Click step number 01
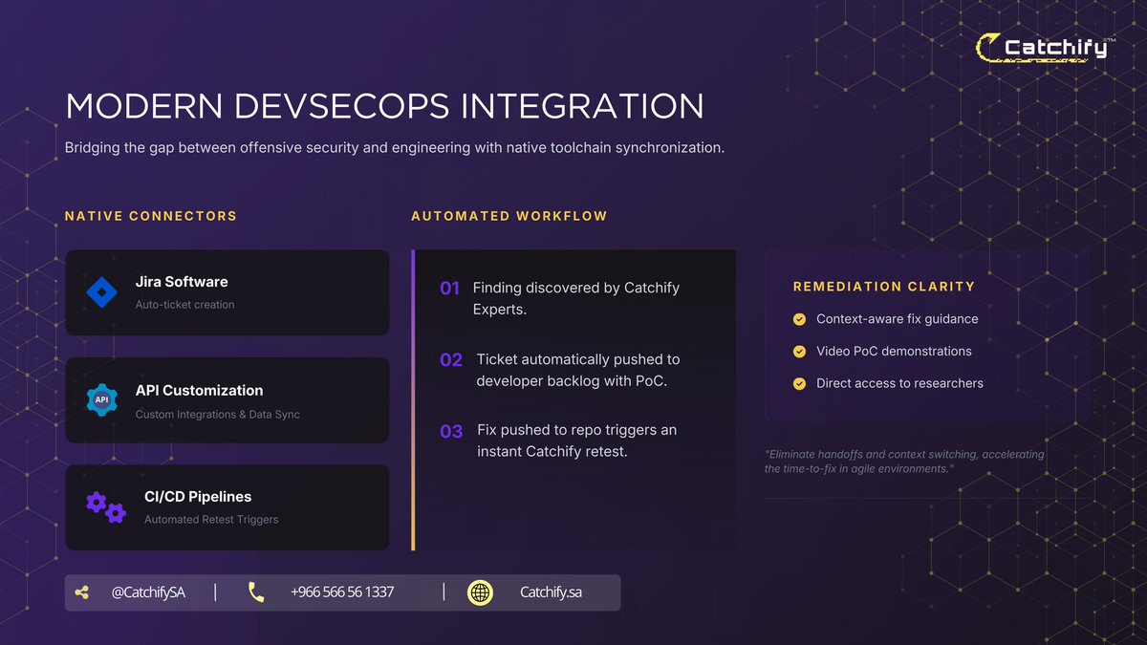Screen dimensions: 1147x645 [450, 288]
